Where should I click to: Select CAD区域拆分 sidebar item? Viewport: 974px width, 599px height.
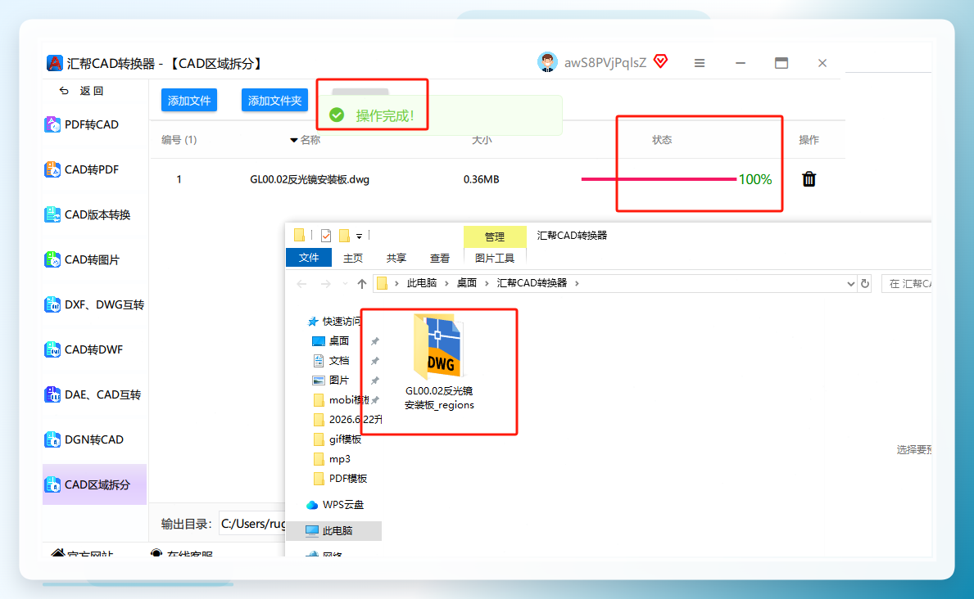94,484
